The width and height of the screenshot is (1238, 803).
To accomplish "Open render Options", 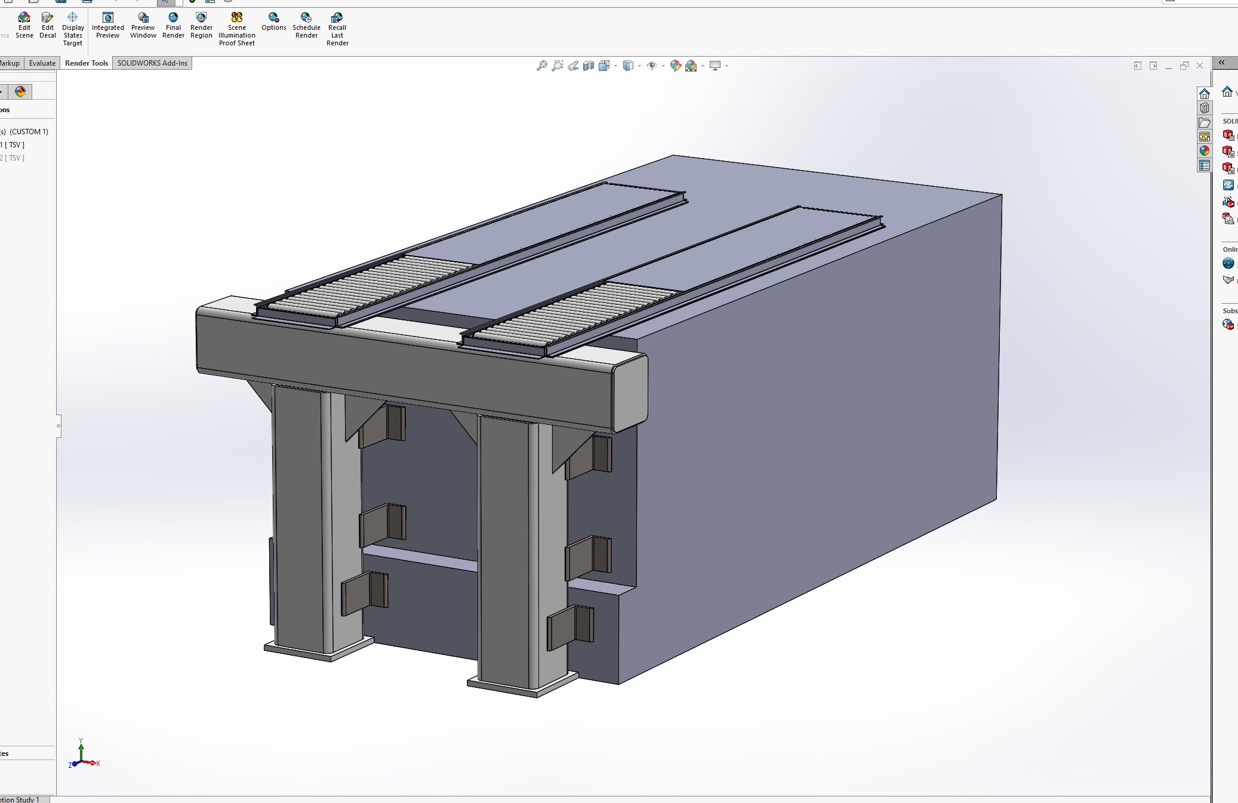I will [273, 22].
